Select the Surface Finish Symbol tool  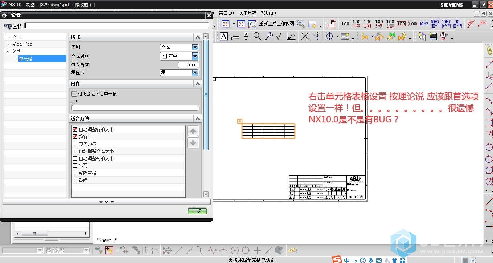pyautogui.click(x=280, y=36)
